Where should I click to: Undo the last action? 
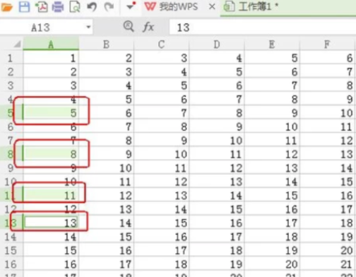click(x=92, y=7)
